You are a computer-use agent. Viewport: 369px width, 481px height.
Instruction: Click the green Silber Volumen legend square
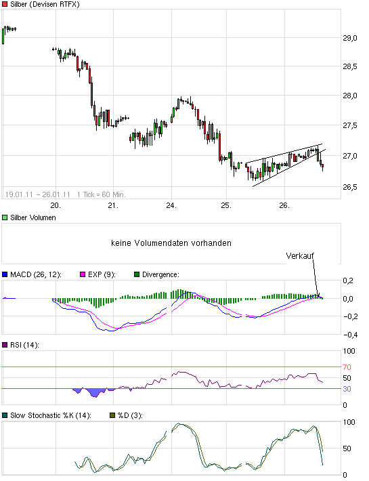tap(5, 217)
